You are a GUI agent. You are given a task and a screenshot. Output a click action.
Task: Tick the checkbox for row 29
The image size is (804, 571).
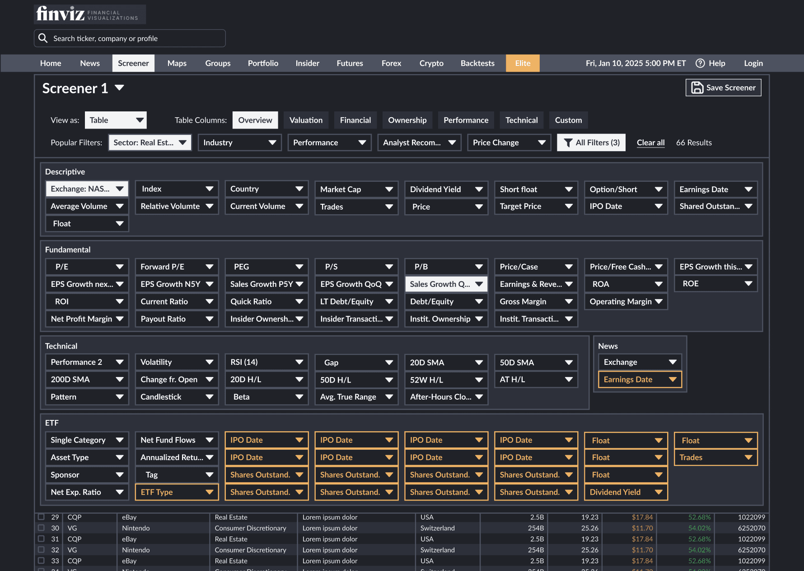pyautogui.click(x=41, y=517)
